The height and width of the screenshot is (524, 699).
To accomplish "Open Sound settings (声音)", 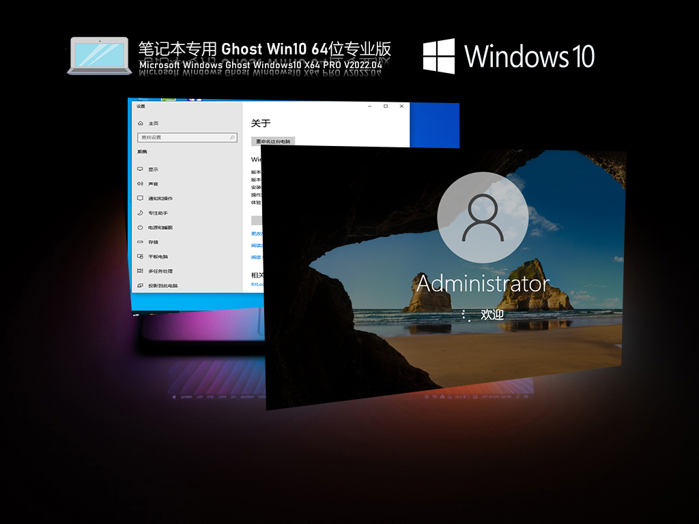I will click(x=152, y=184).
